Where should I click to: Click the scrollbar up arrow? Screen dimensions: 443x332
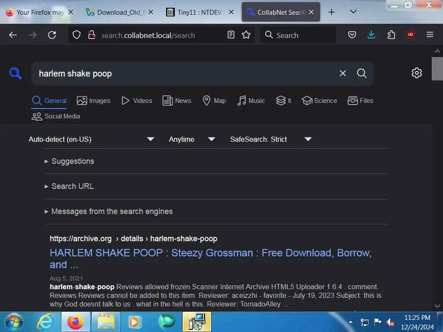coord(437,51)
